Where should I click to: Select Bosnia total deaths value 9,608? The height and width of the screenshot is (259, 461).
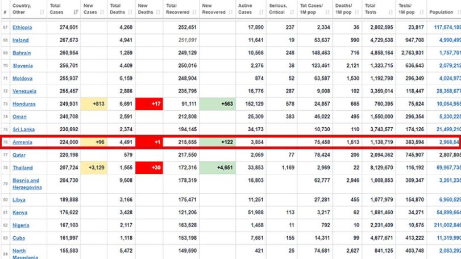coord(126,181)
